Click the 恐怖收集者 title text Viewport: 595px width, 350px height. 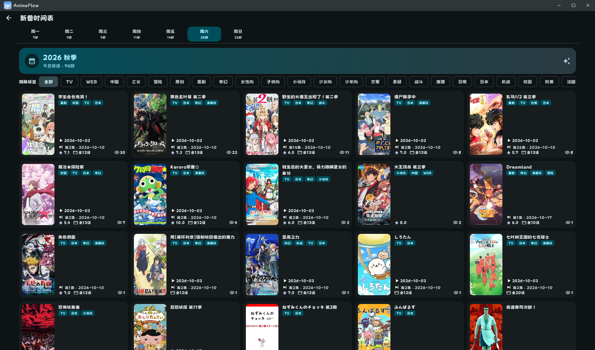pyautogui.click(x=69, y=307)
